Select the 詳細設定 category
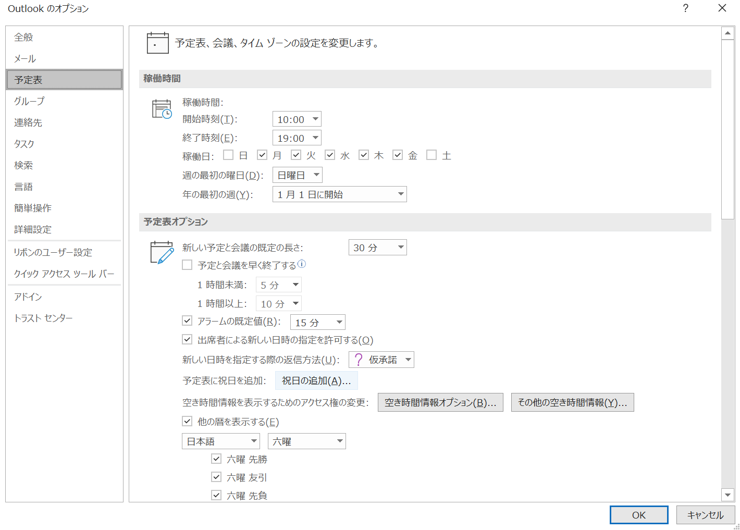740x530 pixels. click(x=65, y=229)
